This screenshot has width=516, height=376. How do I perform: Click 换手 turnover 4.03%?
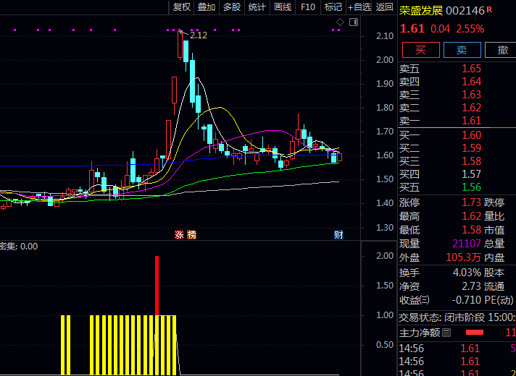pyautogui.click(x=467, y=273)
